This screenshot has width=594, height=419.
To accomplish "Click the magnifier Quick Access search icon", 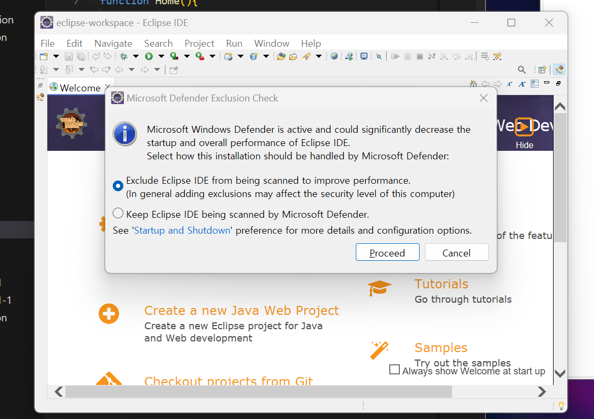I will coord(522,70).
